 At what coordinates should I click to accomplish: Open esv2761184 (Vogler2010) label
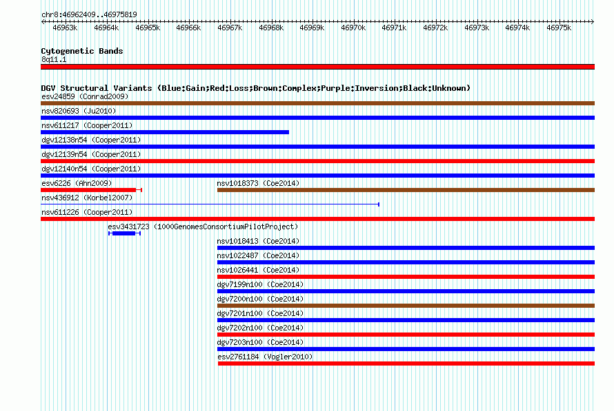pos(265,357)
